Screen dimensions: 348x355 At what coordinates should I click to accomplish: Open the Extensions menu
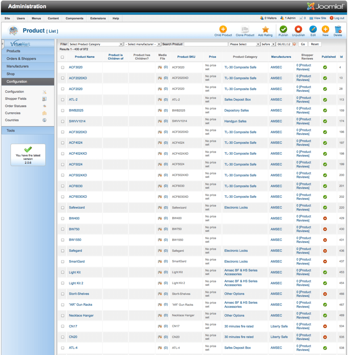[x=98, y=18]
